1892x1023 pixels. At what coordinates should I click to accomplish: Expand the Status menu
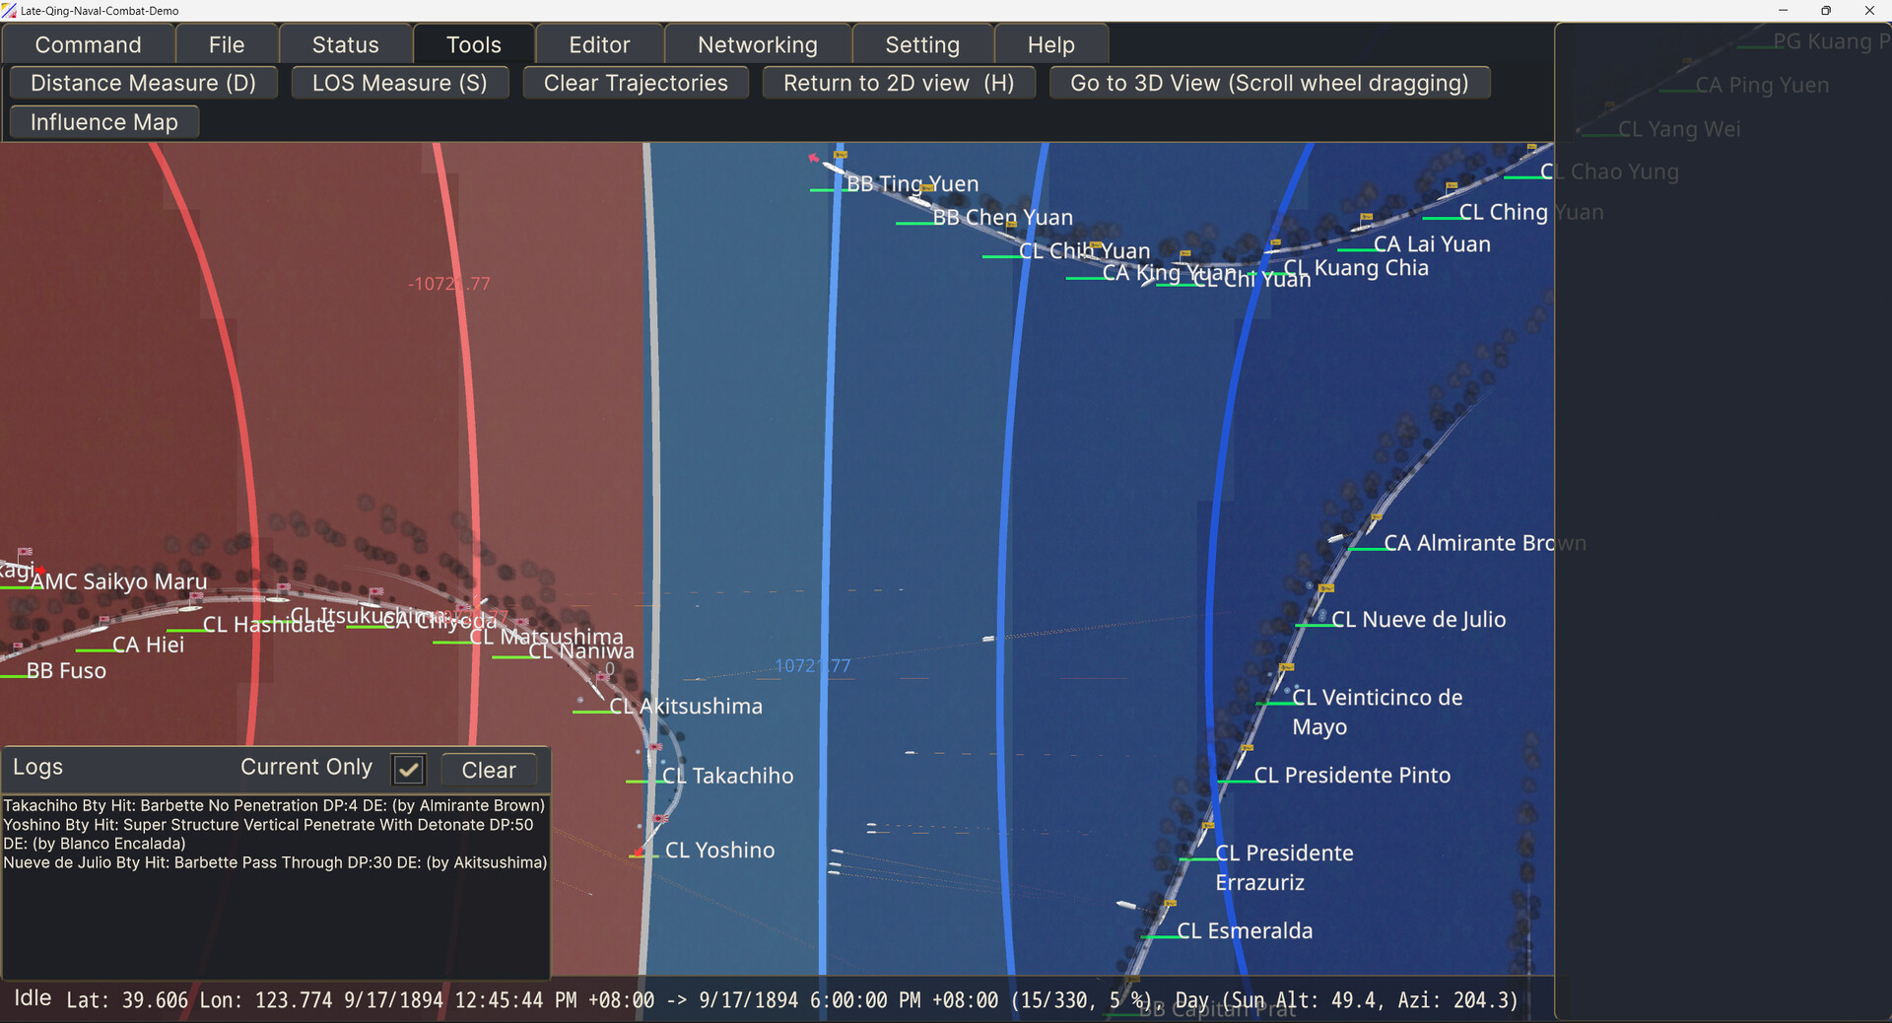345,45
